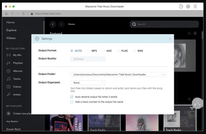
Task: Open Artists in My Collection
Action: pyautogui.click(x=17, y=95)
